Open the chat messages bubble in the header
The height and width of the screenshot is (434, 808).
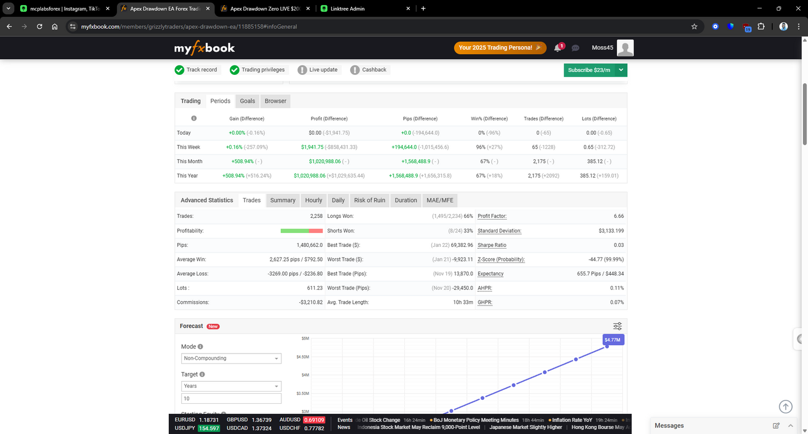tap(575, 48)
